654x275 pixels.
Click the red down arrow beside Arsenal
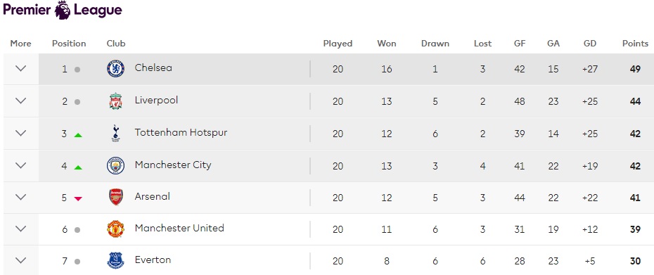tap(78, 198)
